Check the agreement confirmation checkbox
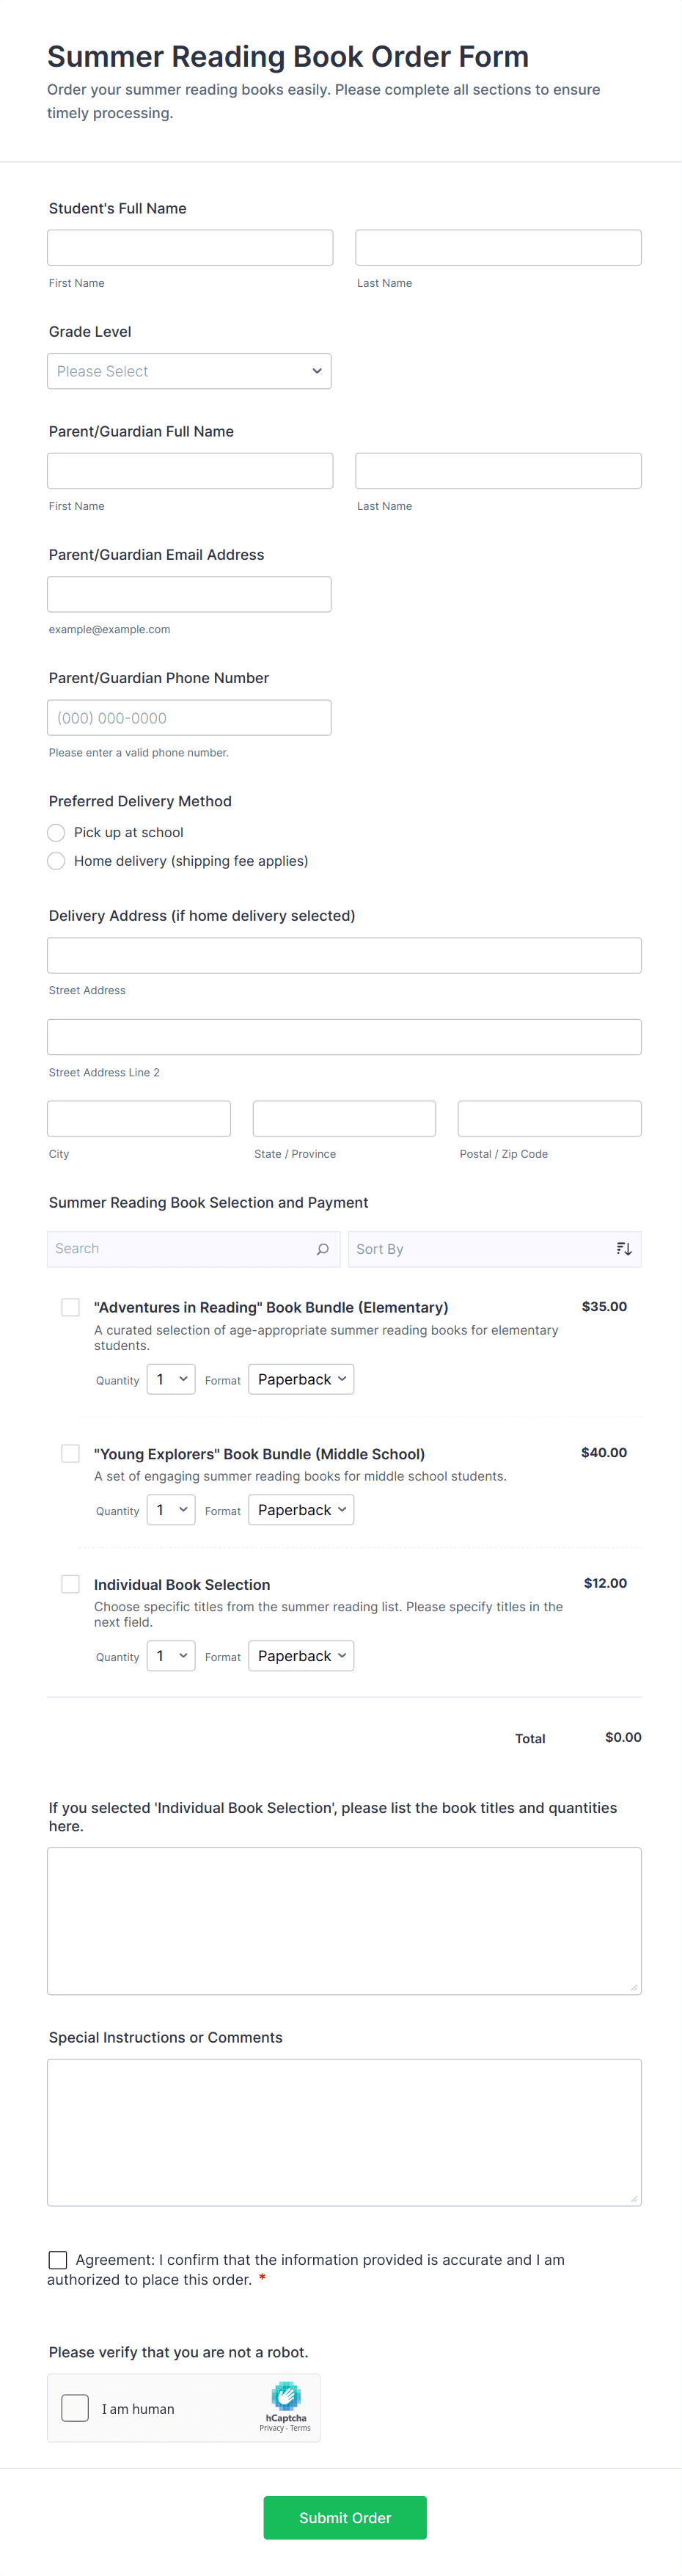 pos(58,2260)
